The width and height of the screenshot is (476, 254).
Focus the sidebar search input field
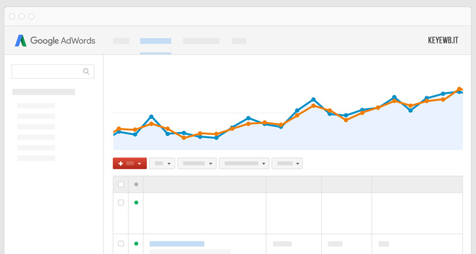point(53,71)
